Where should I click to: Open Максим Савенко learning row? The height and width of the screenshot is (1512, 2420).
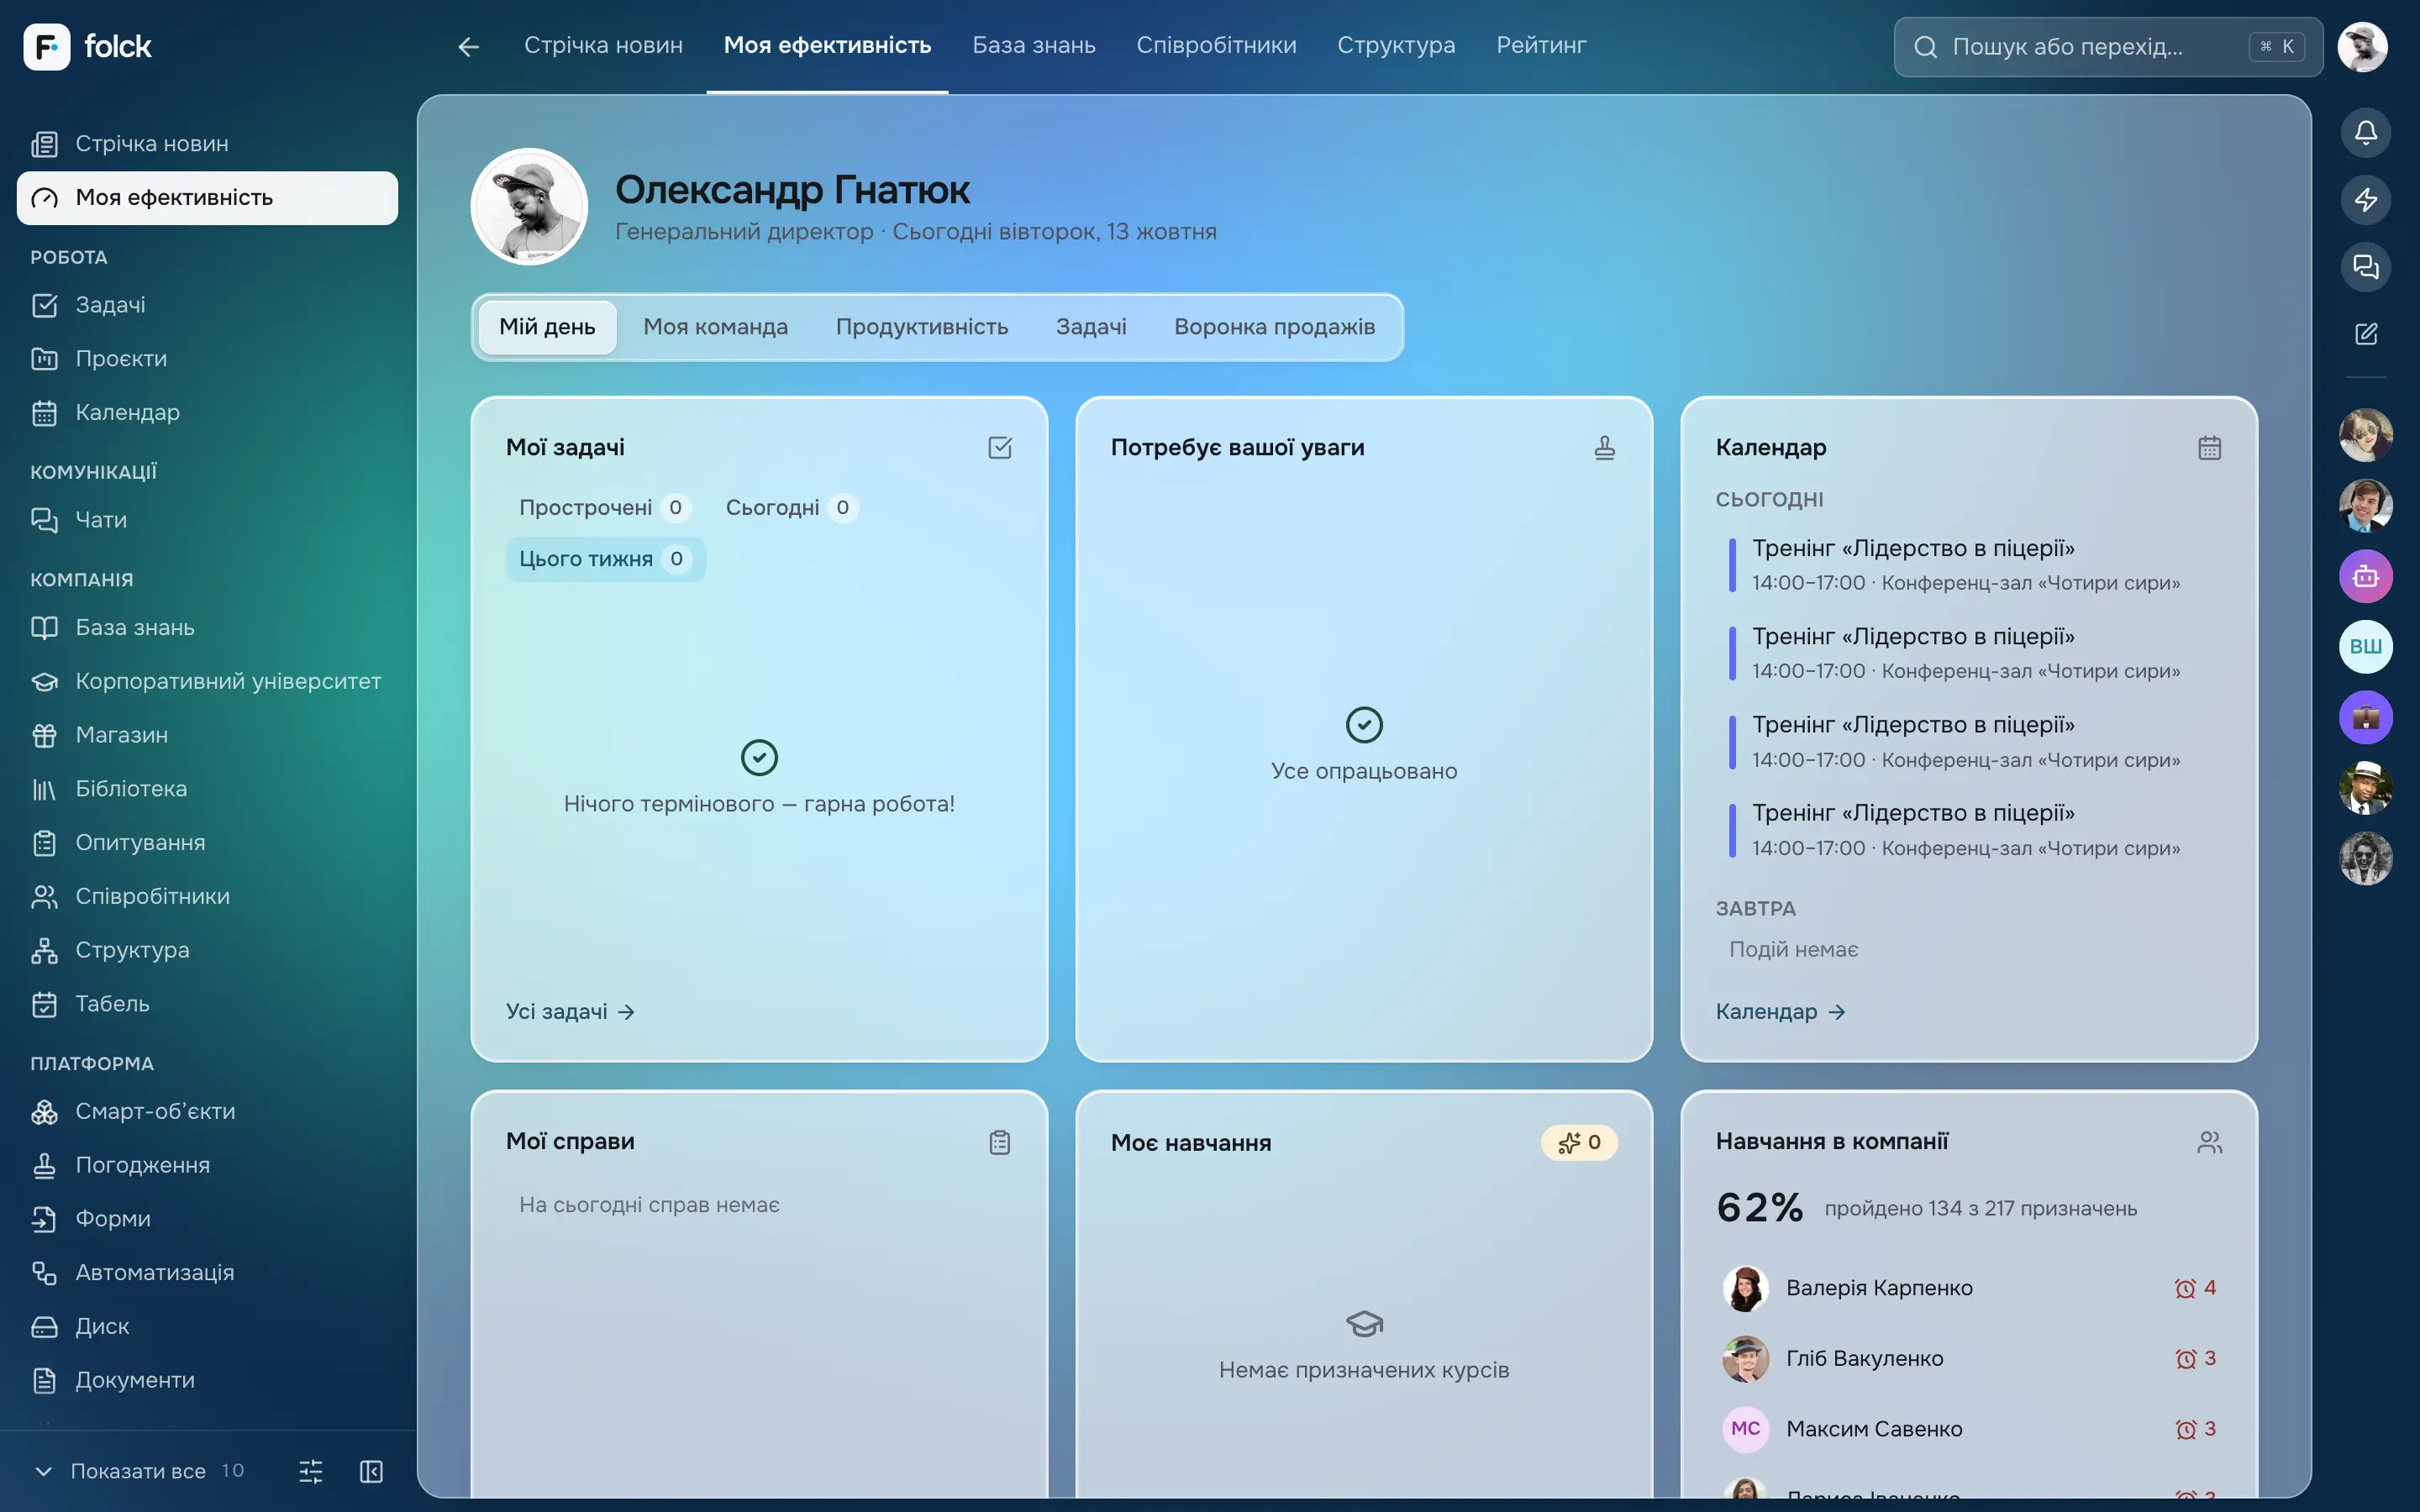pyautogui.click(x=1968, y=1429)
